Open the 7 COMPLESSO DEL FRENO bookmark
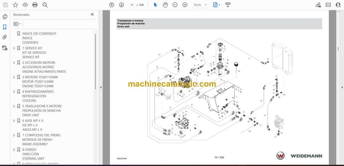The height and width of the screenshot is (166, 344). [41, 140]
